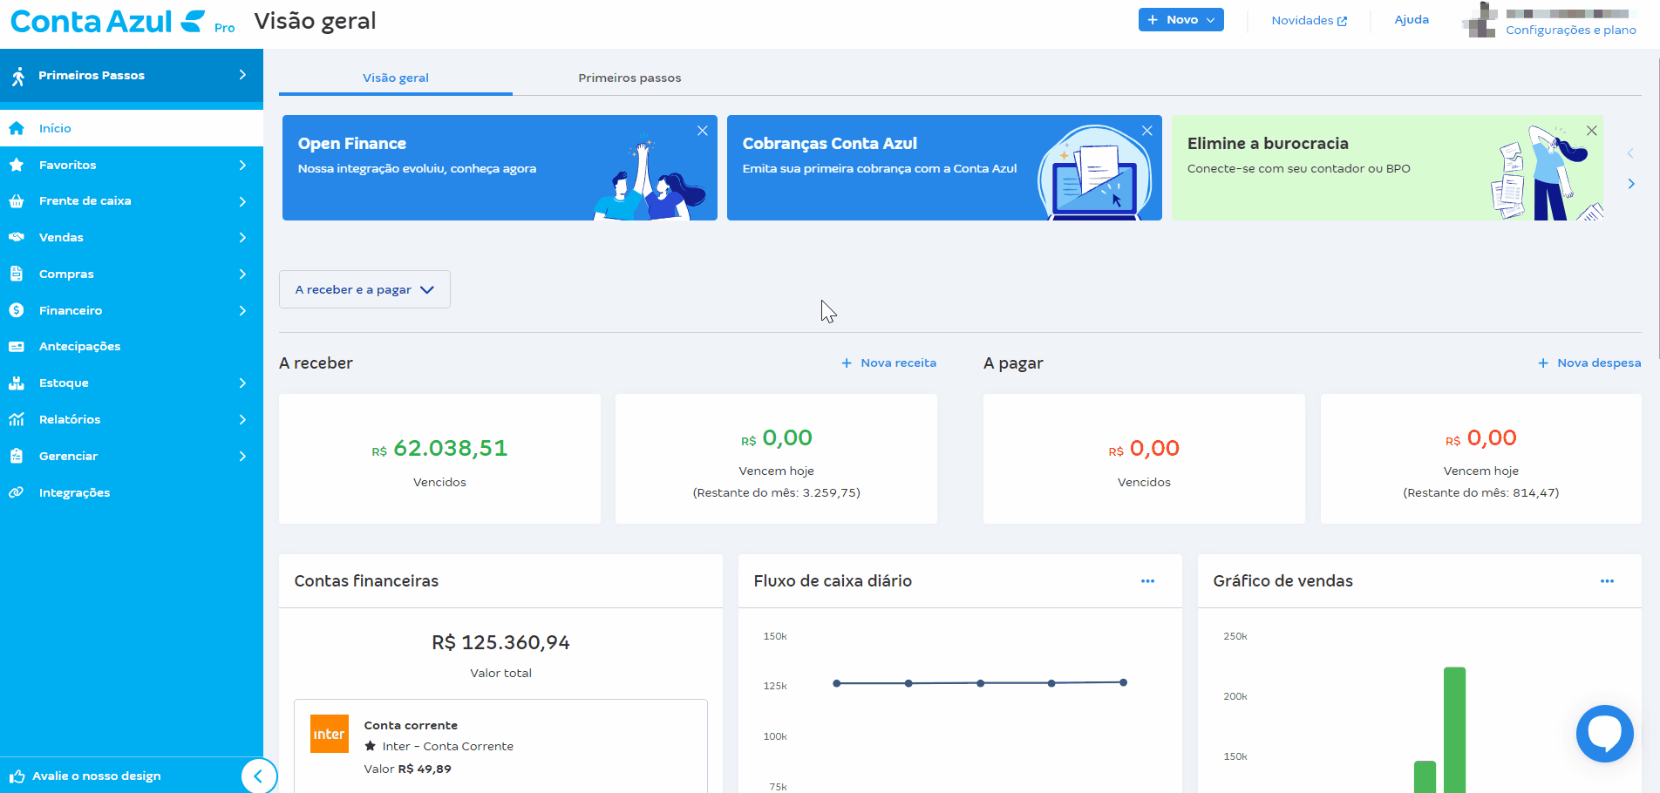
Task: Expand the Compras submenu chevron
Action: point(242,274)
